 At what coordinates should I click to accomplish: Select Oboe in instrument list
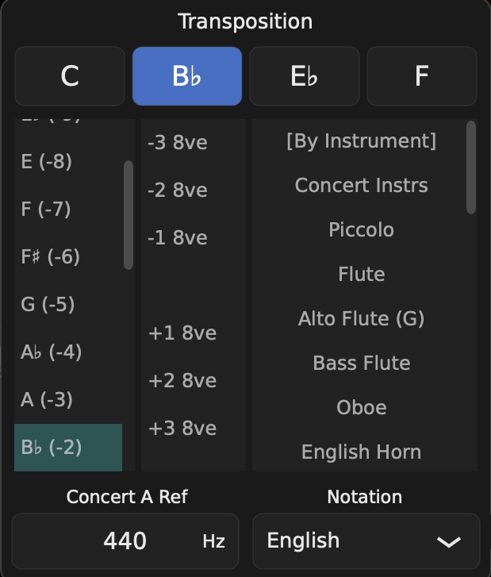click(361, 407)
